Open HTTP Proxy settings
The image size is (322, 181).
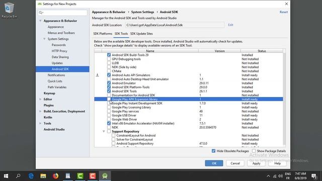coord(59,51)
